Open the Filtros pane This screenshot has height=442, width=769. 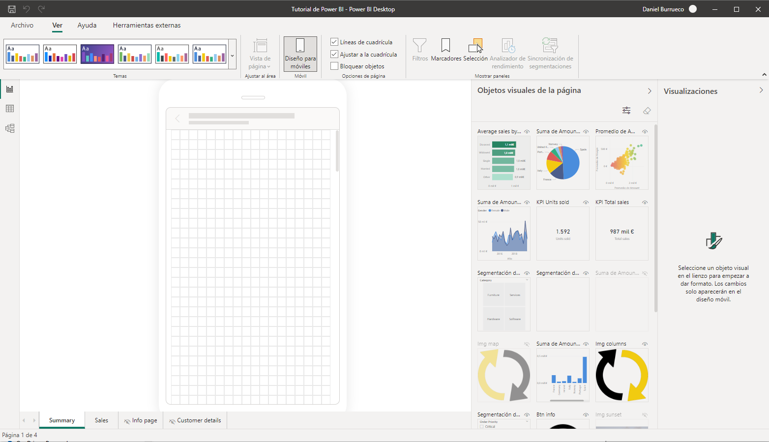click(x=419, y=50)
